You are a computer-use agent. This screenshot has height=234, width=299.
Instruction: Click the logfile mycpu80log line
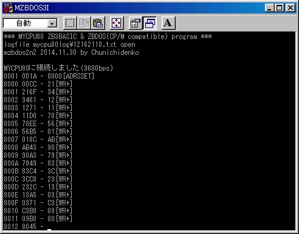(69, 44)
